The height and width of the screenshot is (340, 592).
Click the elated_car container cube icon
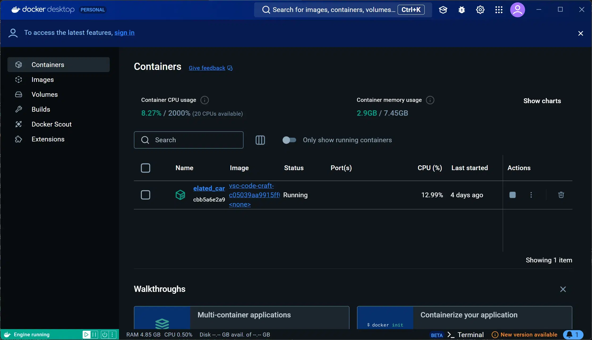[180, 195]
